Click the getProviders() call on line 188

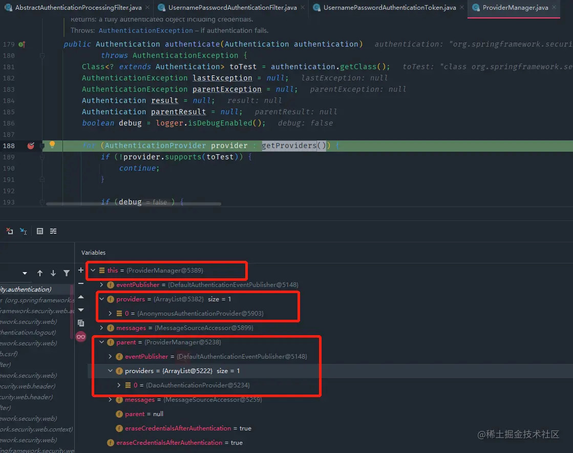294,146
